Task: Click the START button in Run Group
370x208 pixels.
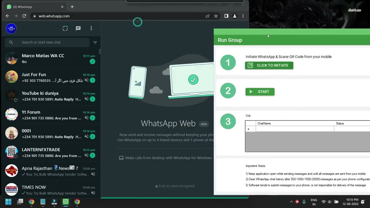Action: coord(260,92)
